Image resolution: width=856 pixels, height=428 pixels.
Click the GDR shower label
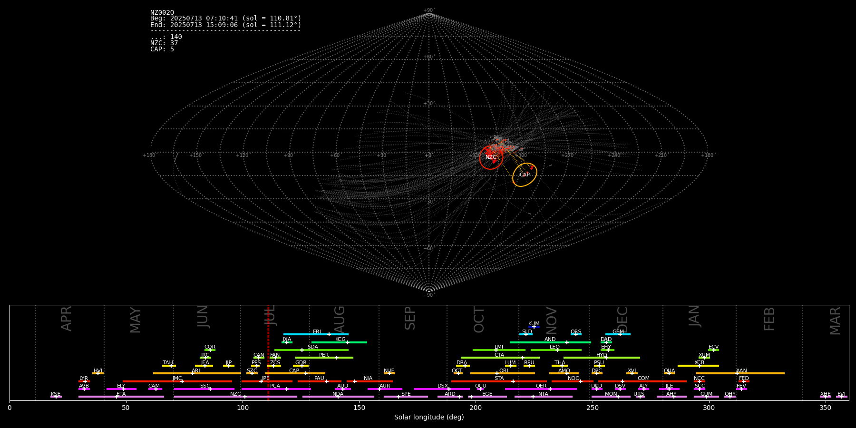pos(301,362)
